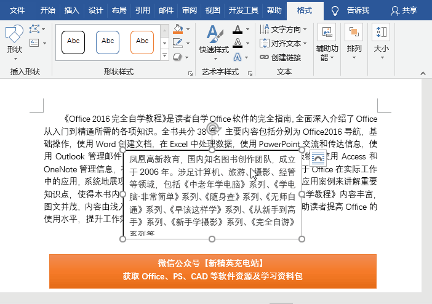
Task: Click the bottom-right resize handle of text box
Action: [302, 239]
